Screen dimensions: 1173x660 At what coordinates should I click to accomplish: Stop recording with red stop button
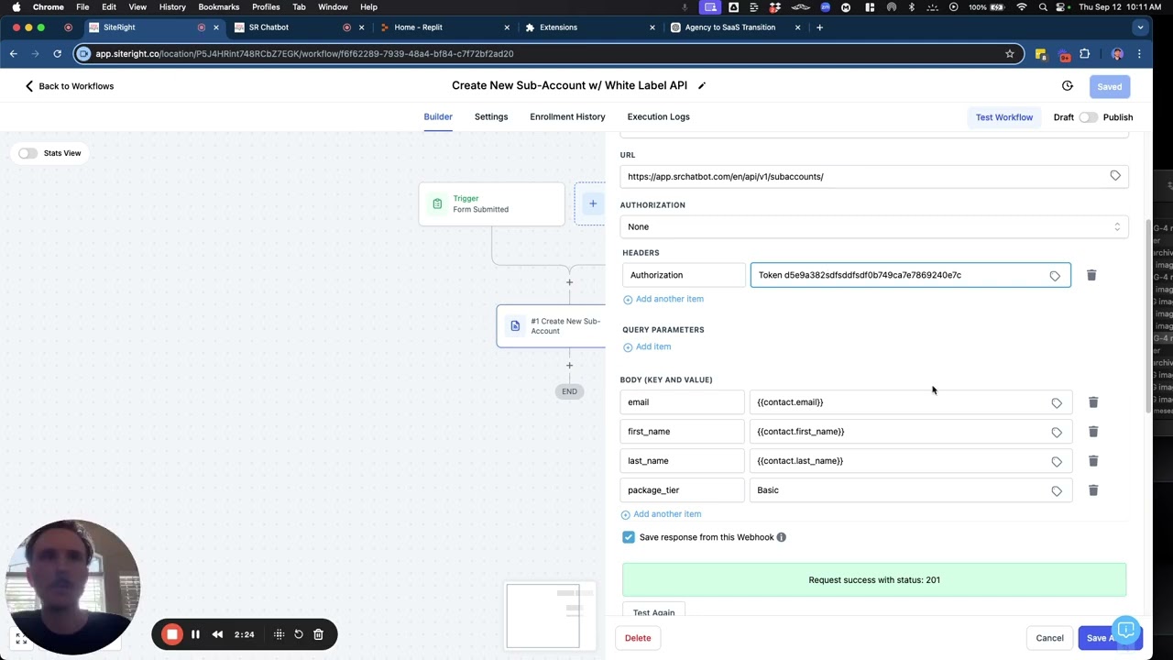coord(171,634)
